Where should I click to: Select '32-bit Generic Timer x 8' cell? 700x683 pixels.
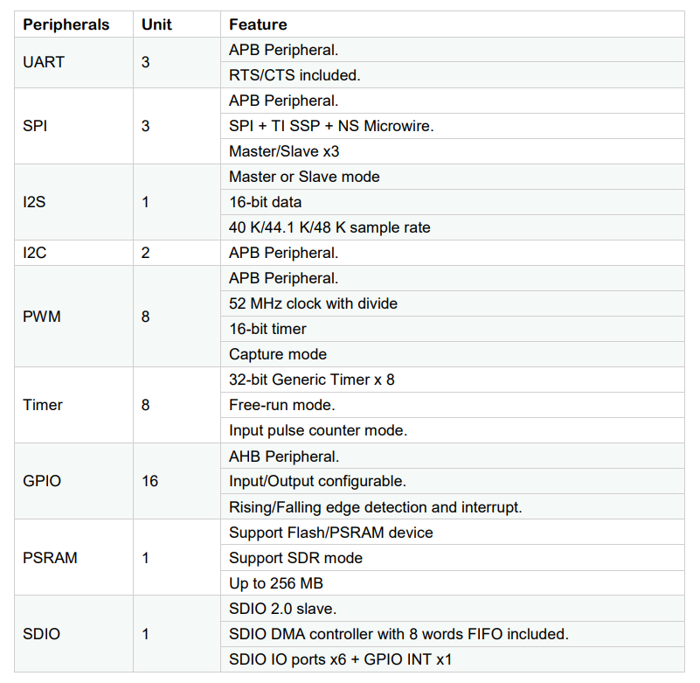[452, 380]
